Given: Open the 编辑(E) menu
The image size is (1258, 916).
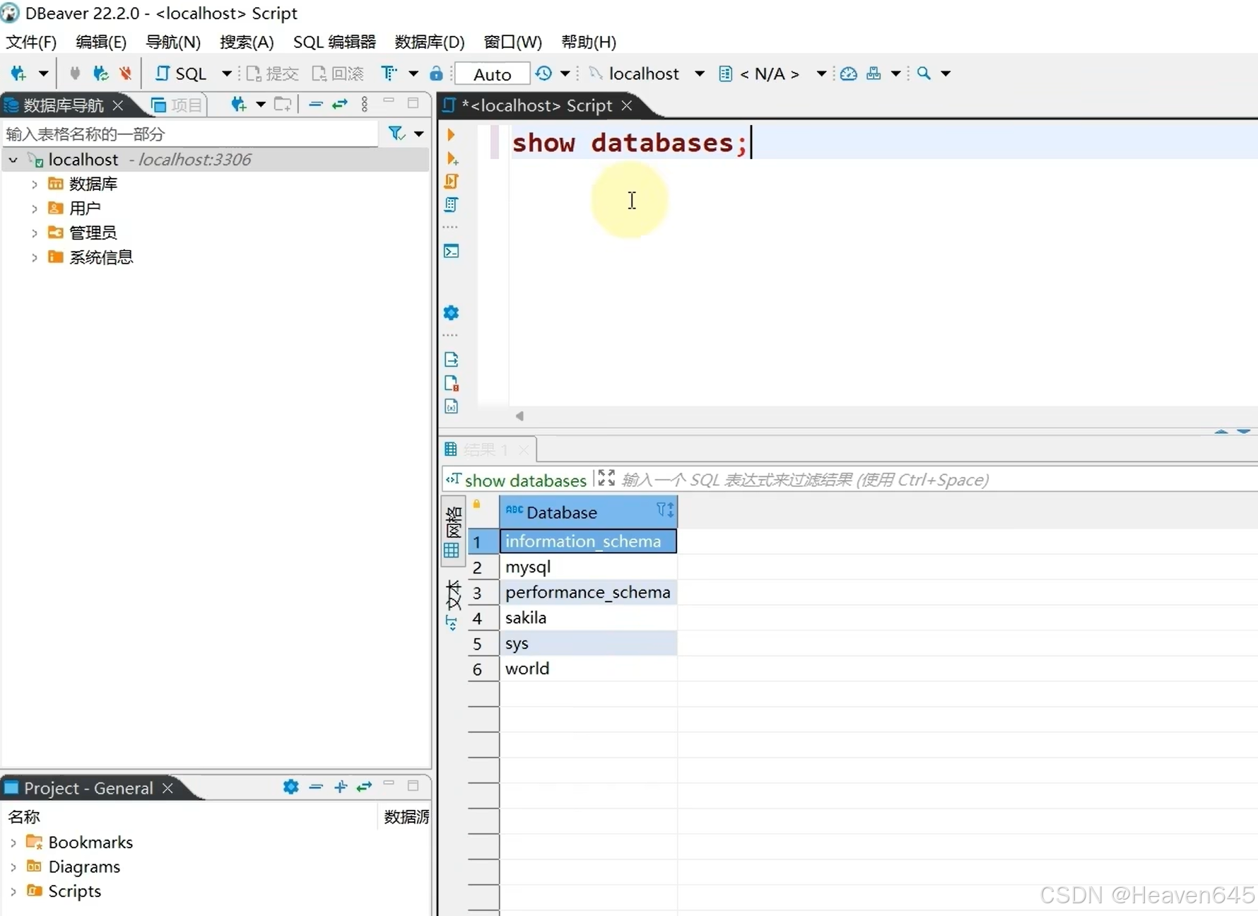Looking at the screenshot, I should [x=101, y=42].
